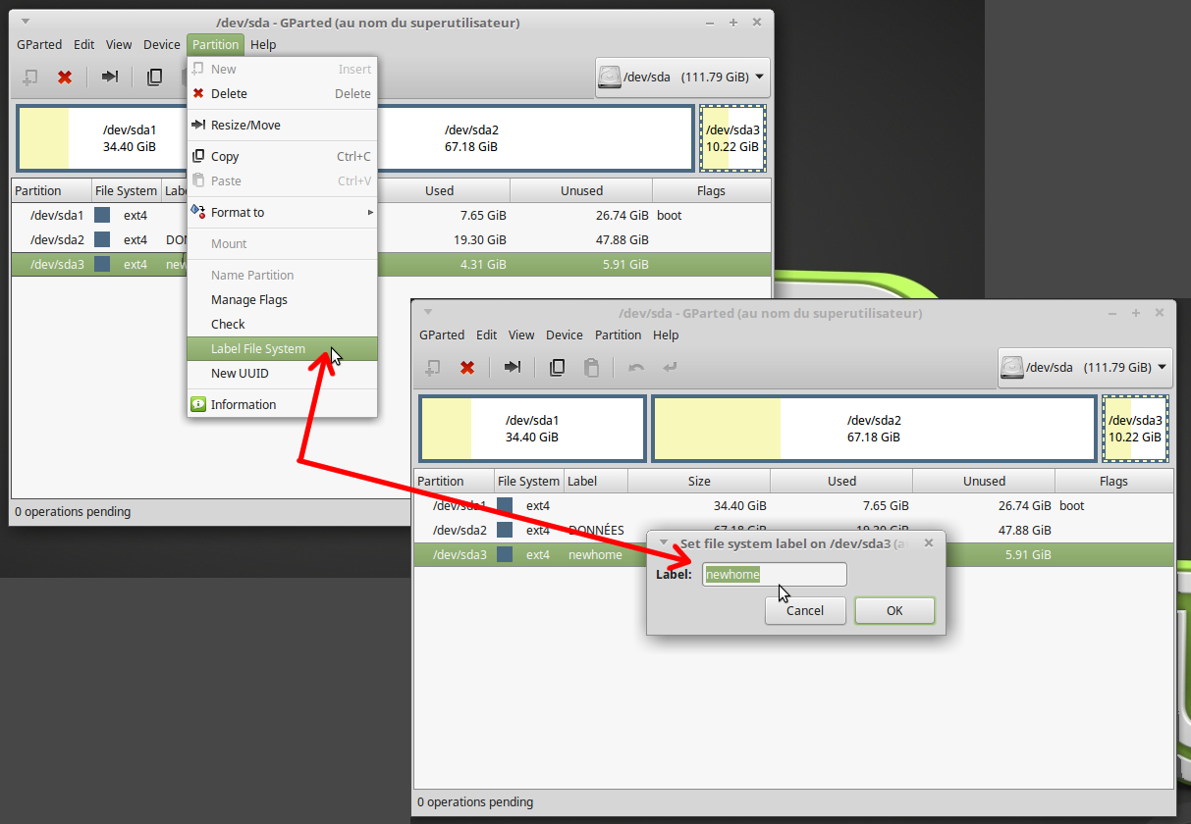Click the Resize/Move toolbar icon in the back window

tap(110, 77)
